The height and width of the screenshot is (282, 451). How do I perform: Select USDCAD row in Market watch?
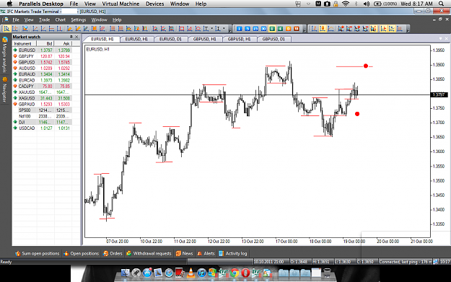42,128
